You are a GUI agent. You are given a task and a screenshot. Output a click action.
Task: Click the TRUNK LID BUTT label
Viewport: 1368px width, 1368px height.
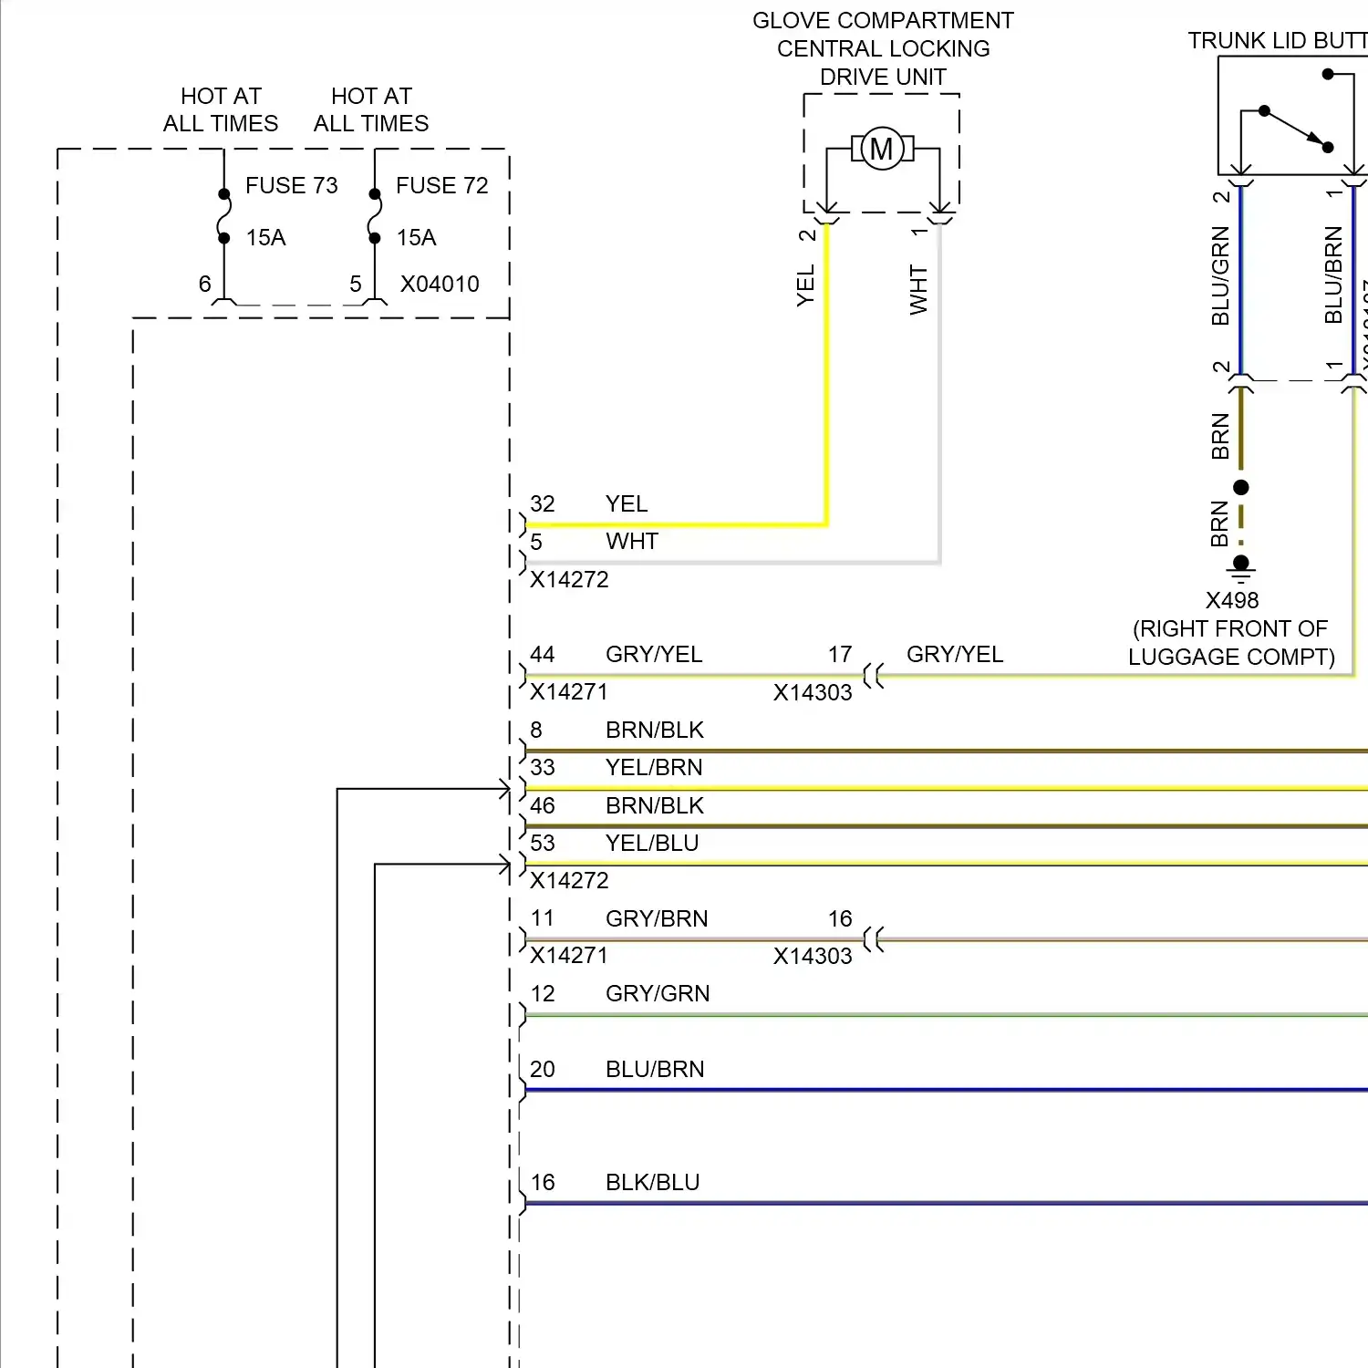pos(1277,40)
